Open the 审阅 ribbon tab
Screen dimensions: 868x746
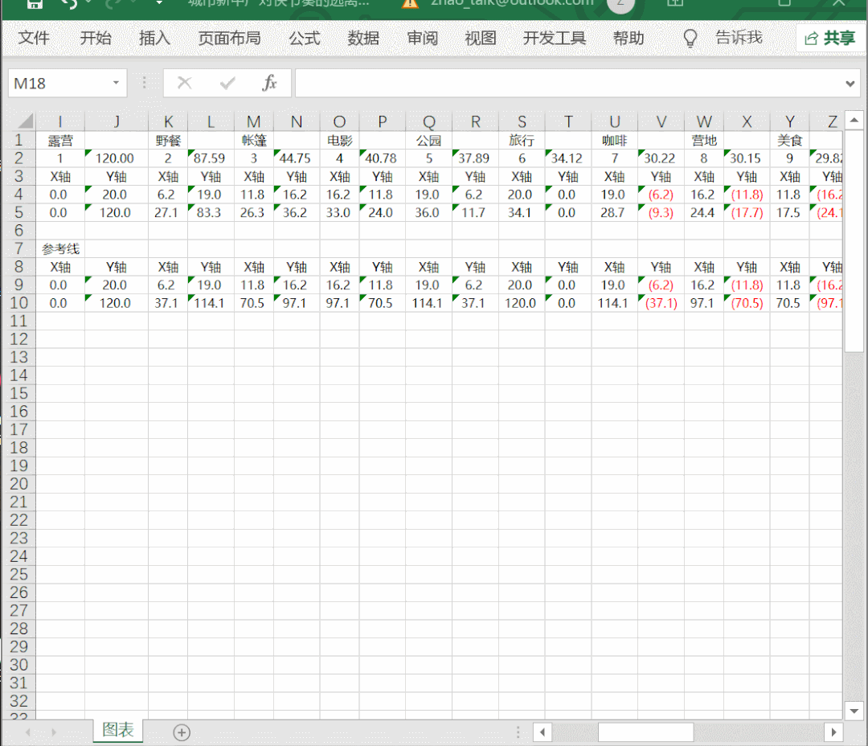tap(423, 39)
